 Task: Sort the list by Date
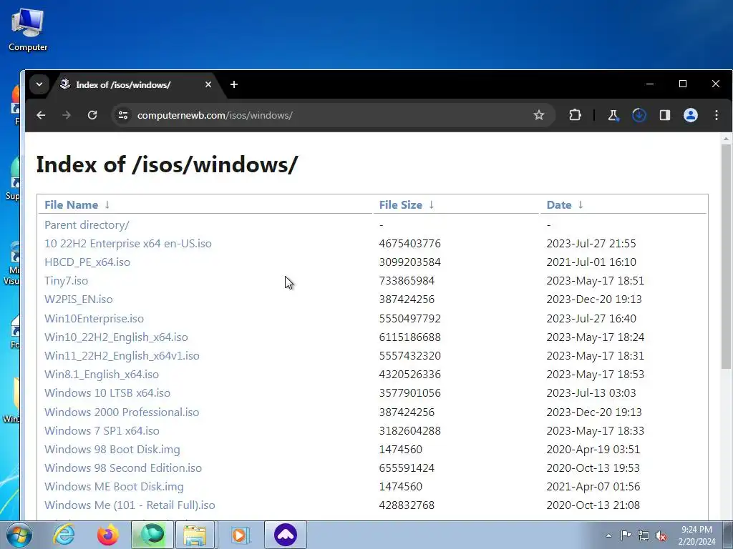click(x=559, y=205)
